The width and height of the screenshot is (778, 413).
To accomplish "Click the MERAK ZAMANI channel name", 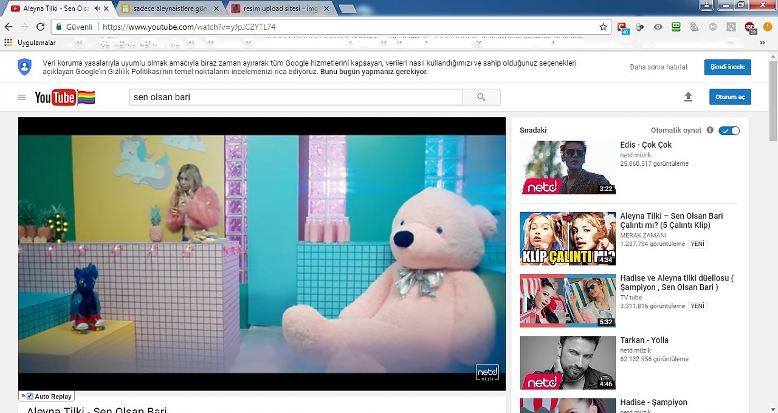I will pos(643,235).
